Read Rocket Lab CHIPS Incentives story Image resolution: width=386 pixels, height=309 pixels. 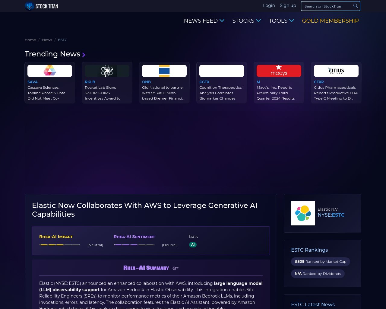coord(103,93)
